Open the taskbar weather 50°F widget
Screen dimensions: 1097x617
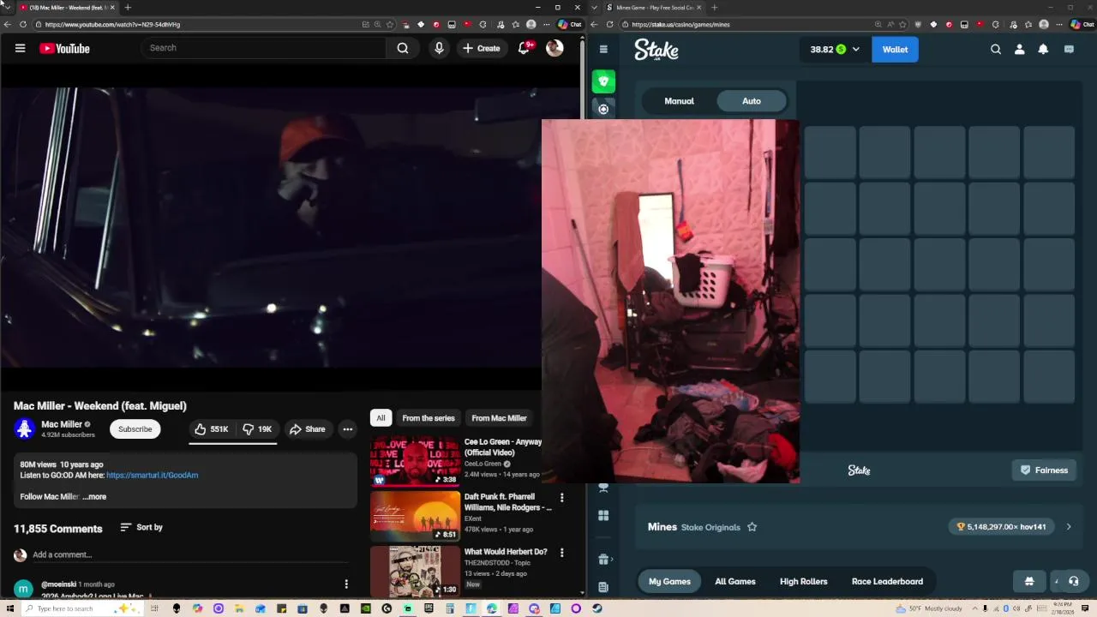tap(930, 608)
